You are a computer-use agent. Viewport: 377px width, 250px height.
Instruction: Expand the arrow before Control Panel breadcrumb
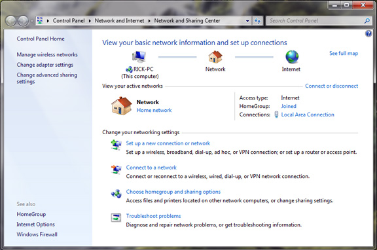tap(48, 21)
